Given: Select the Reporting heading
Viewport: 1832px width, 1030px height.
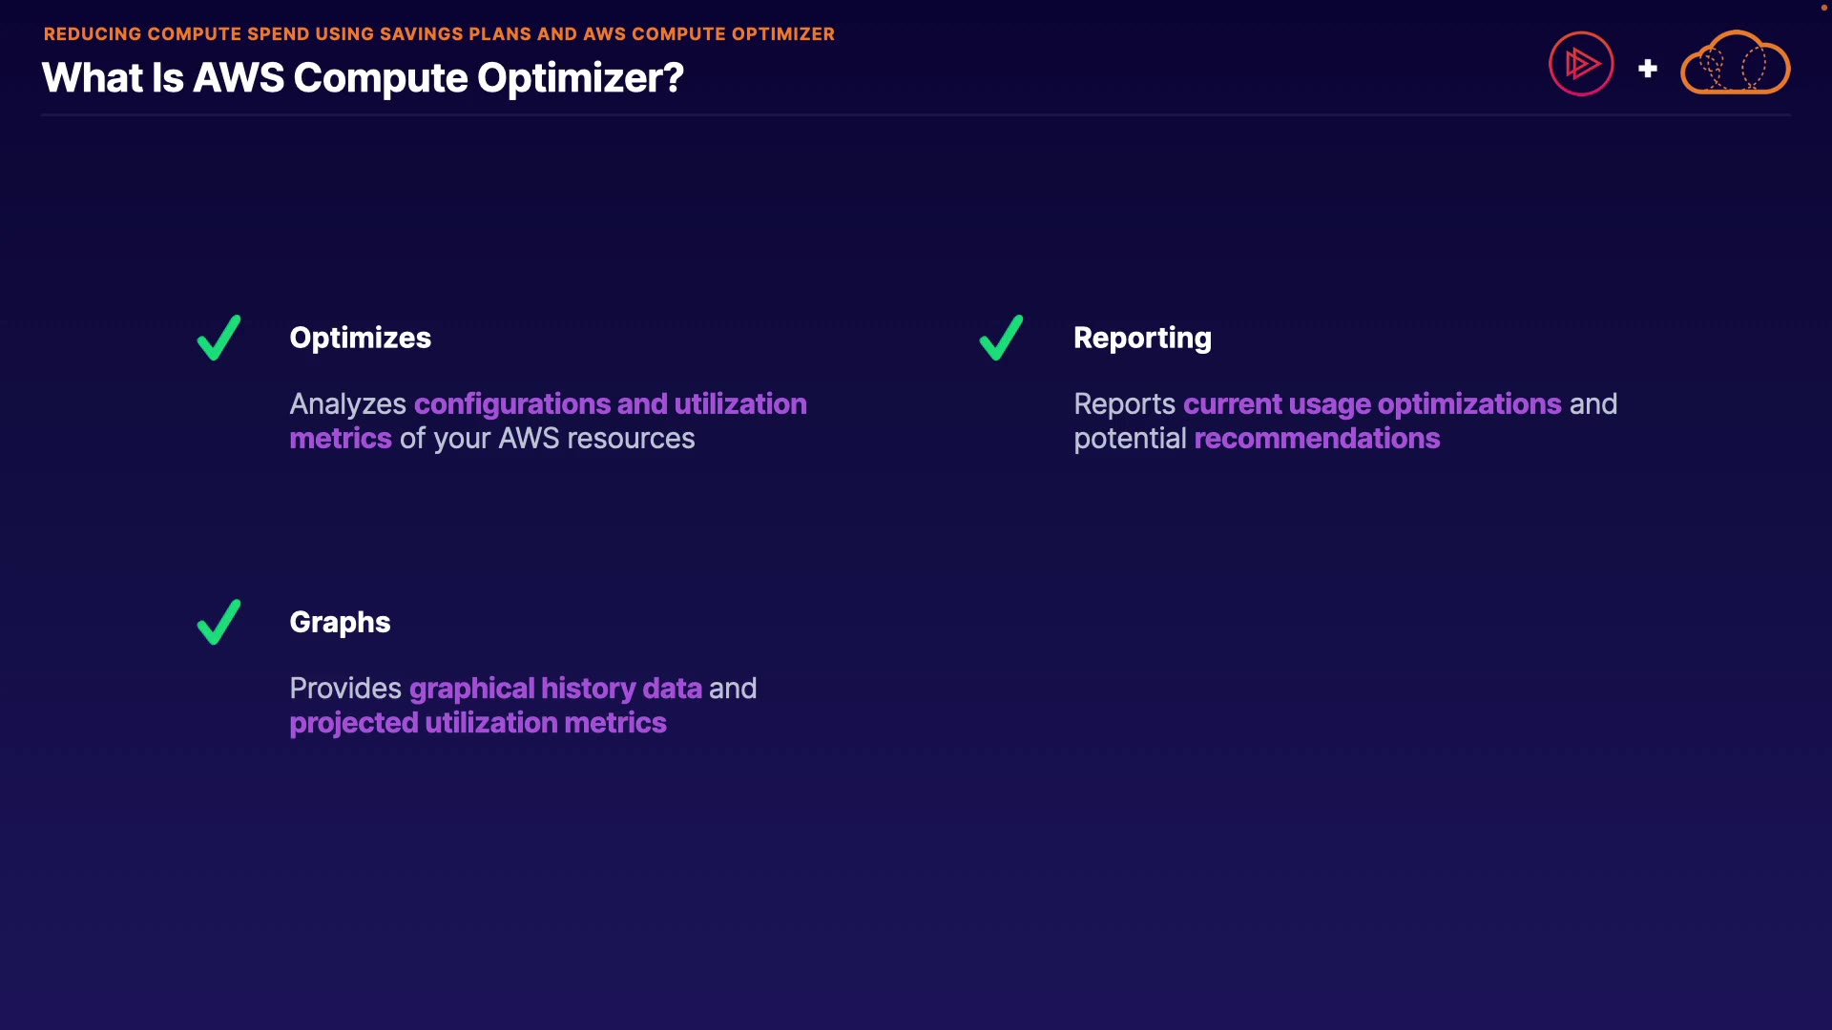Looking at the screenshot, I should point(1142,338).
